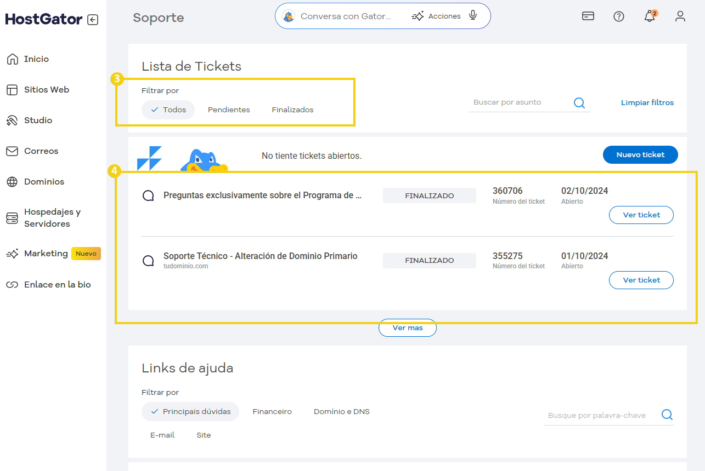
Task: Click the Nuevo ticket button
Action: pyautogui.click(x=640, y=155)
